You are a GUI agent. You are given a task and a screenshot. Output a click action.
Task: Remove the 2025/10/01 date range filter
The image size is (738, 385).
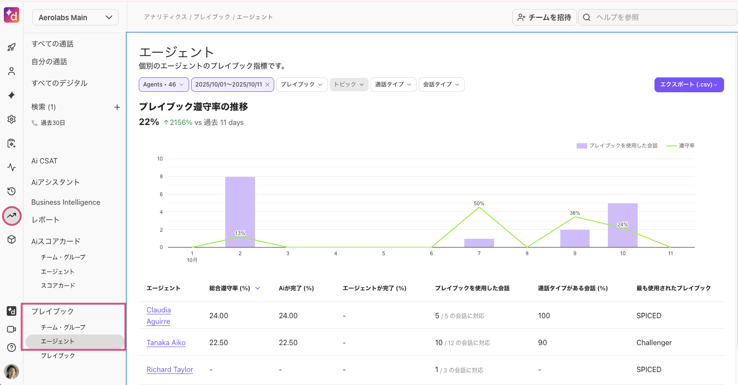(267, 85)
